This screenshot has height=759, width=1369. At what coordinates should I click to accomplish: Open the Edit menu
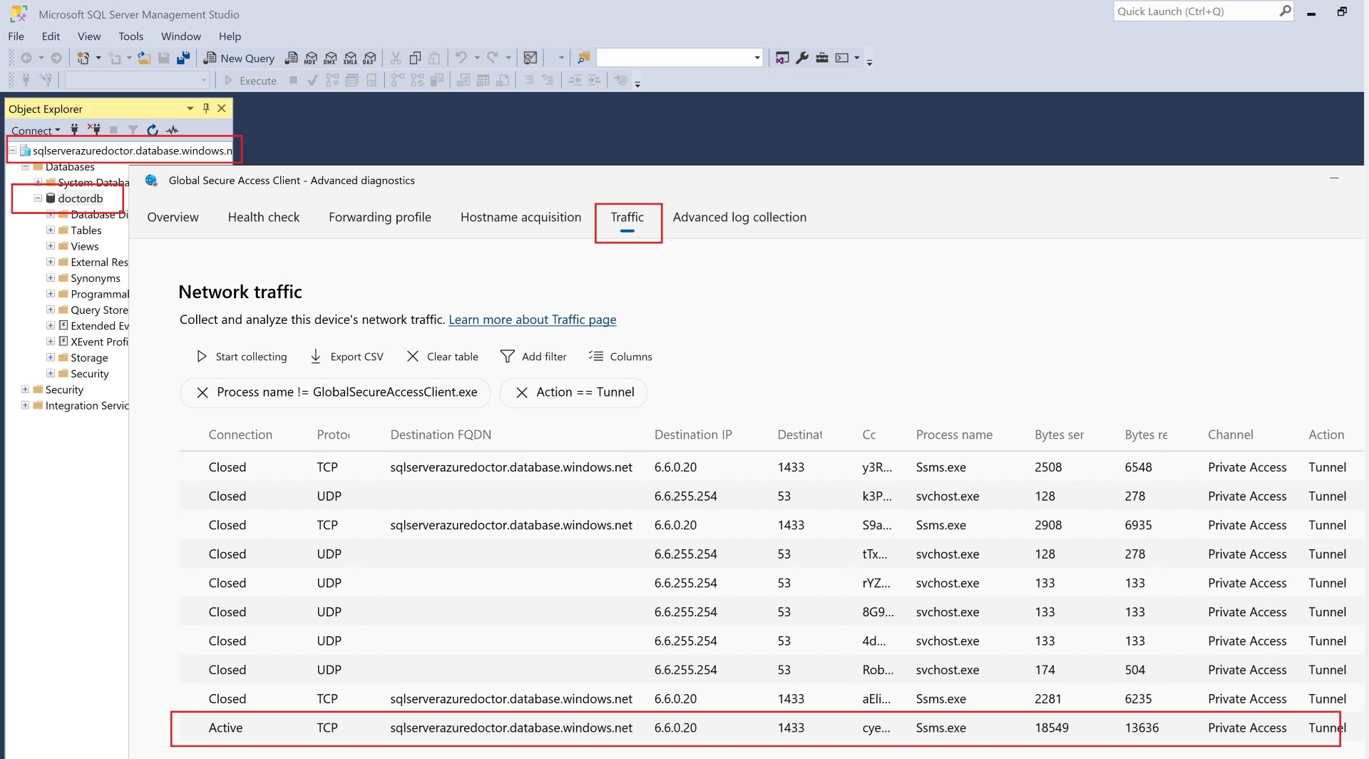[x=51, y=36]
